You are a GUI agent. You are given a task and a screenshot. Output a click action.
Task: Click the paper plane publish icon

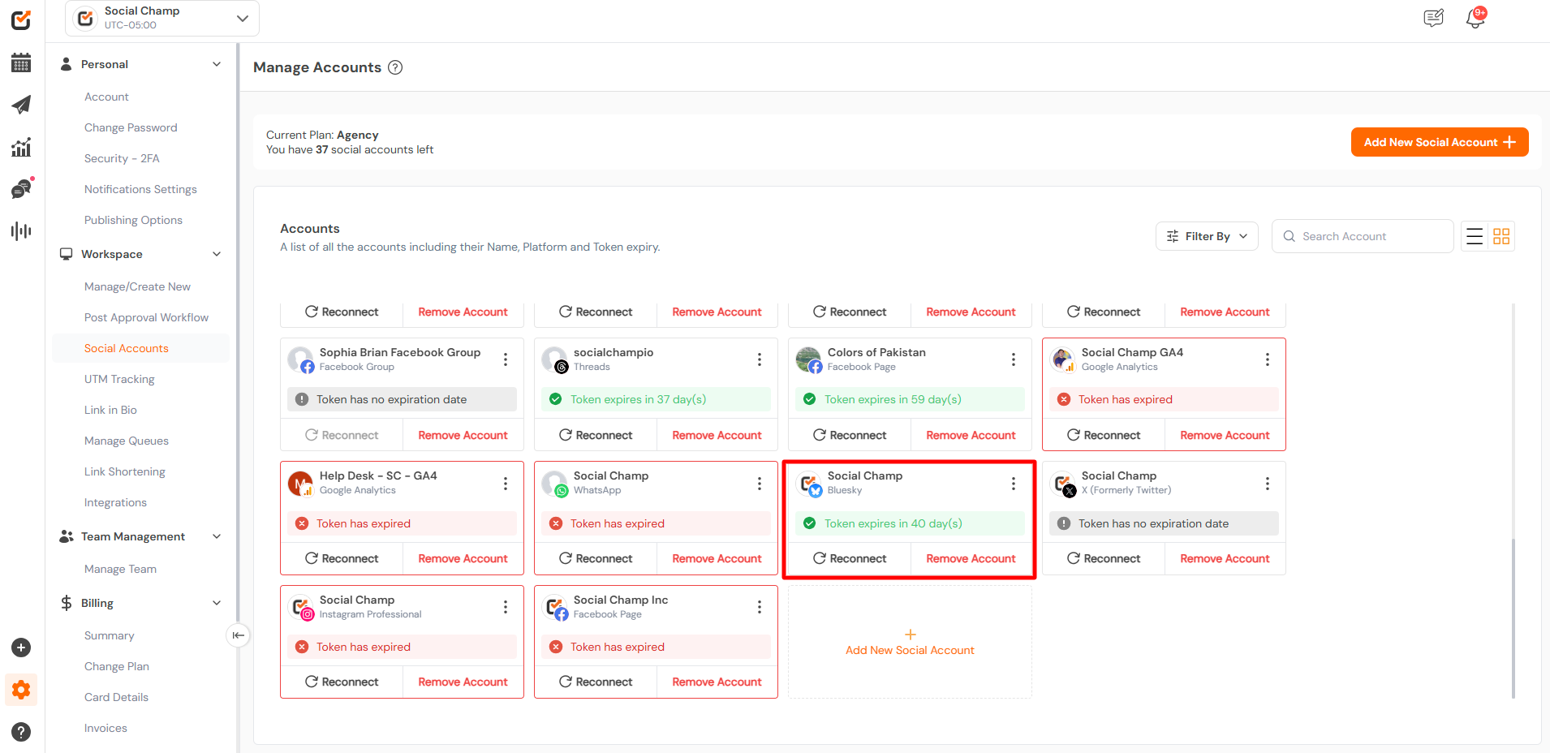[21, 105]
